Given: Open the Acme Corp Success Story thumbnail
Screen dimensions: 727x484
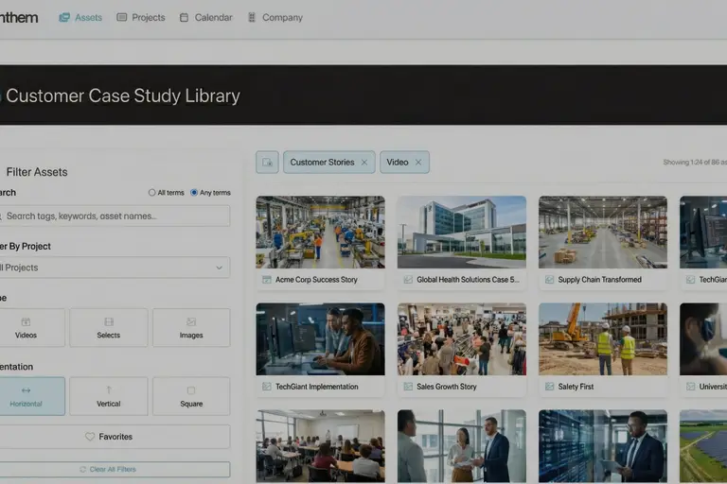Looking at the screenshot, I should tap(320, 232).
